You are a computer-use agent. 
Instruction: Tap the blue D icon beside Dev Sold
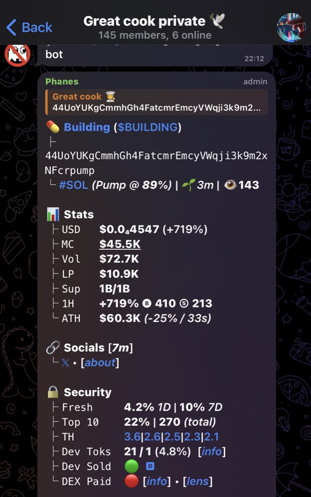150,466
